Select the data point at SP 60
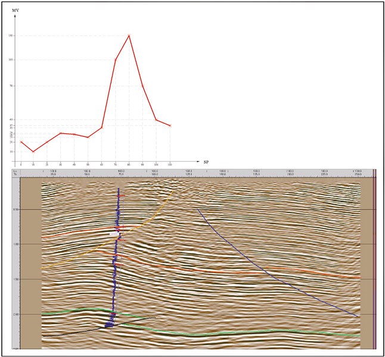This screenshot has height=357, width=385. [102, 127]
